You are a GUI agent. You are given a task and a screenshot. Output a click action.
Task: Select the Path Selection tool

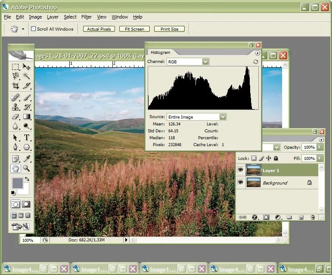(16, 137)
